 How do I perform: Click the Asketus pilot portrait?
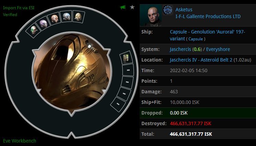[x=151, y=15]
